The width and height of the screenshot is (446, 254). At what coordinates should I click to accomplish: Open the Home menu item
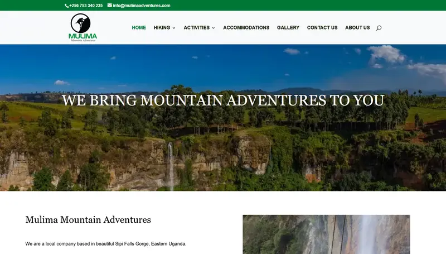click(x=139, y=27)
